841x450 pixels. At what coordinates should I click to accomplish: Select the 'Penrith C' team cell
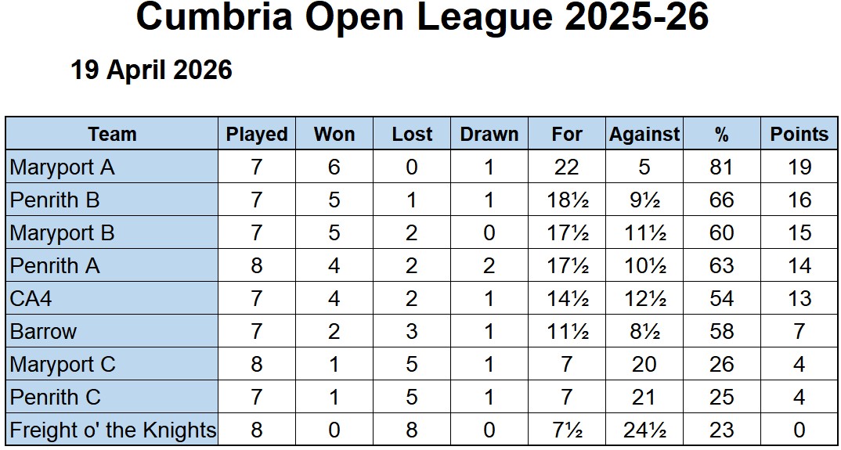pyautogui.click(x=56, y=397)
